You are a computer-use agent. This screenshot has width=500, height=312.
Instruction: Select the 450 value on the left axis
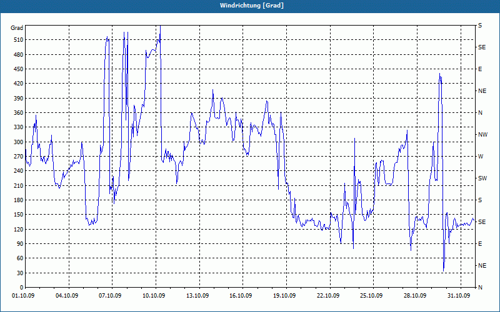pos(19,69)
